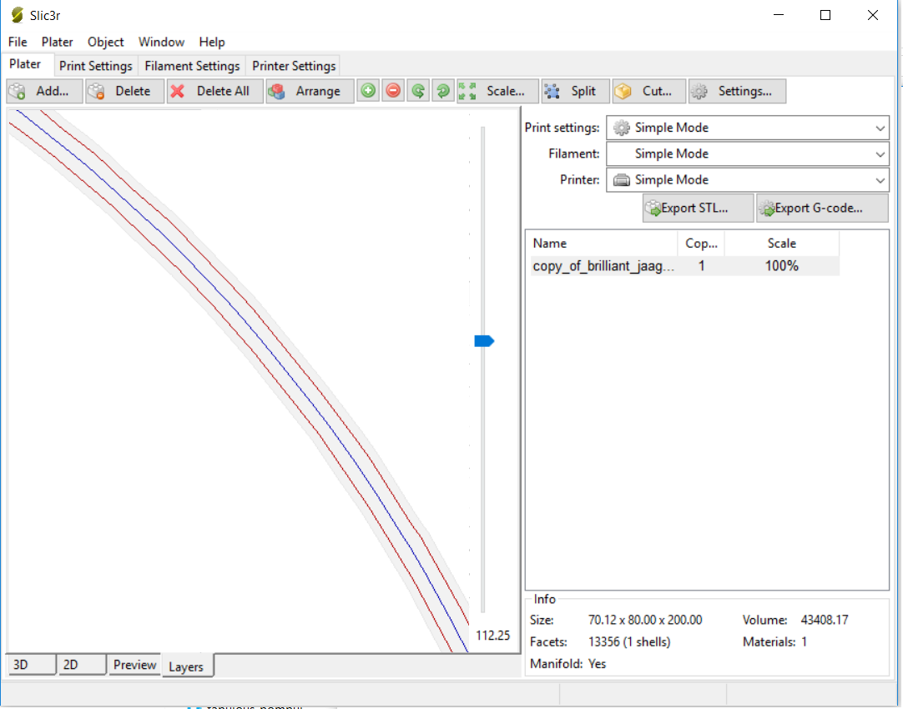Open the File menu

coord(18,42)
